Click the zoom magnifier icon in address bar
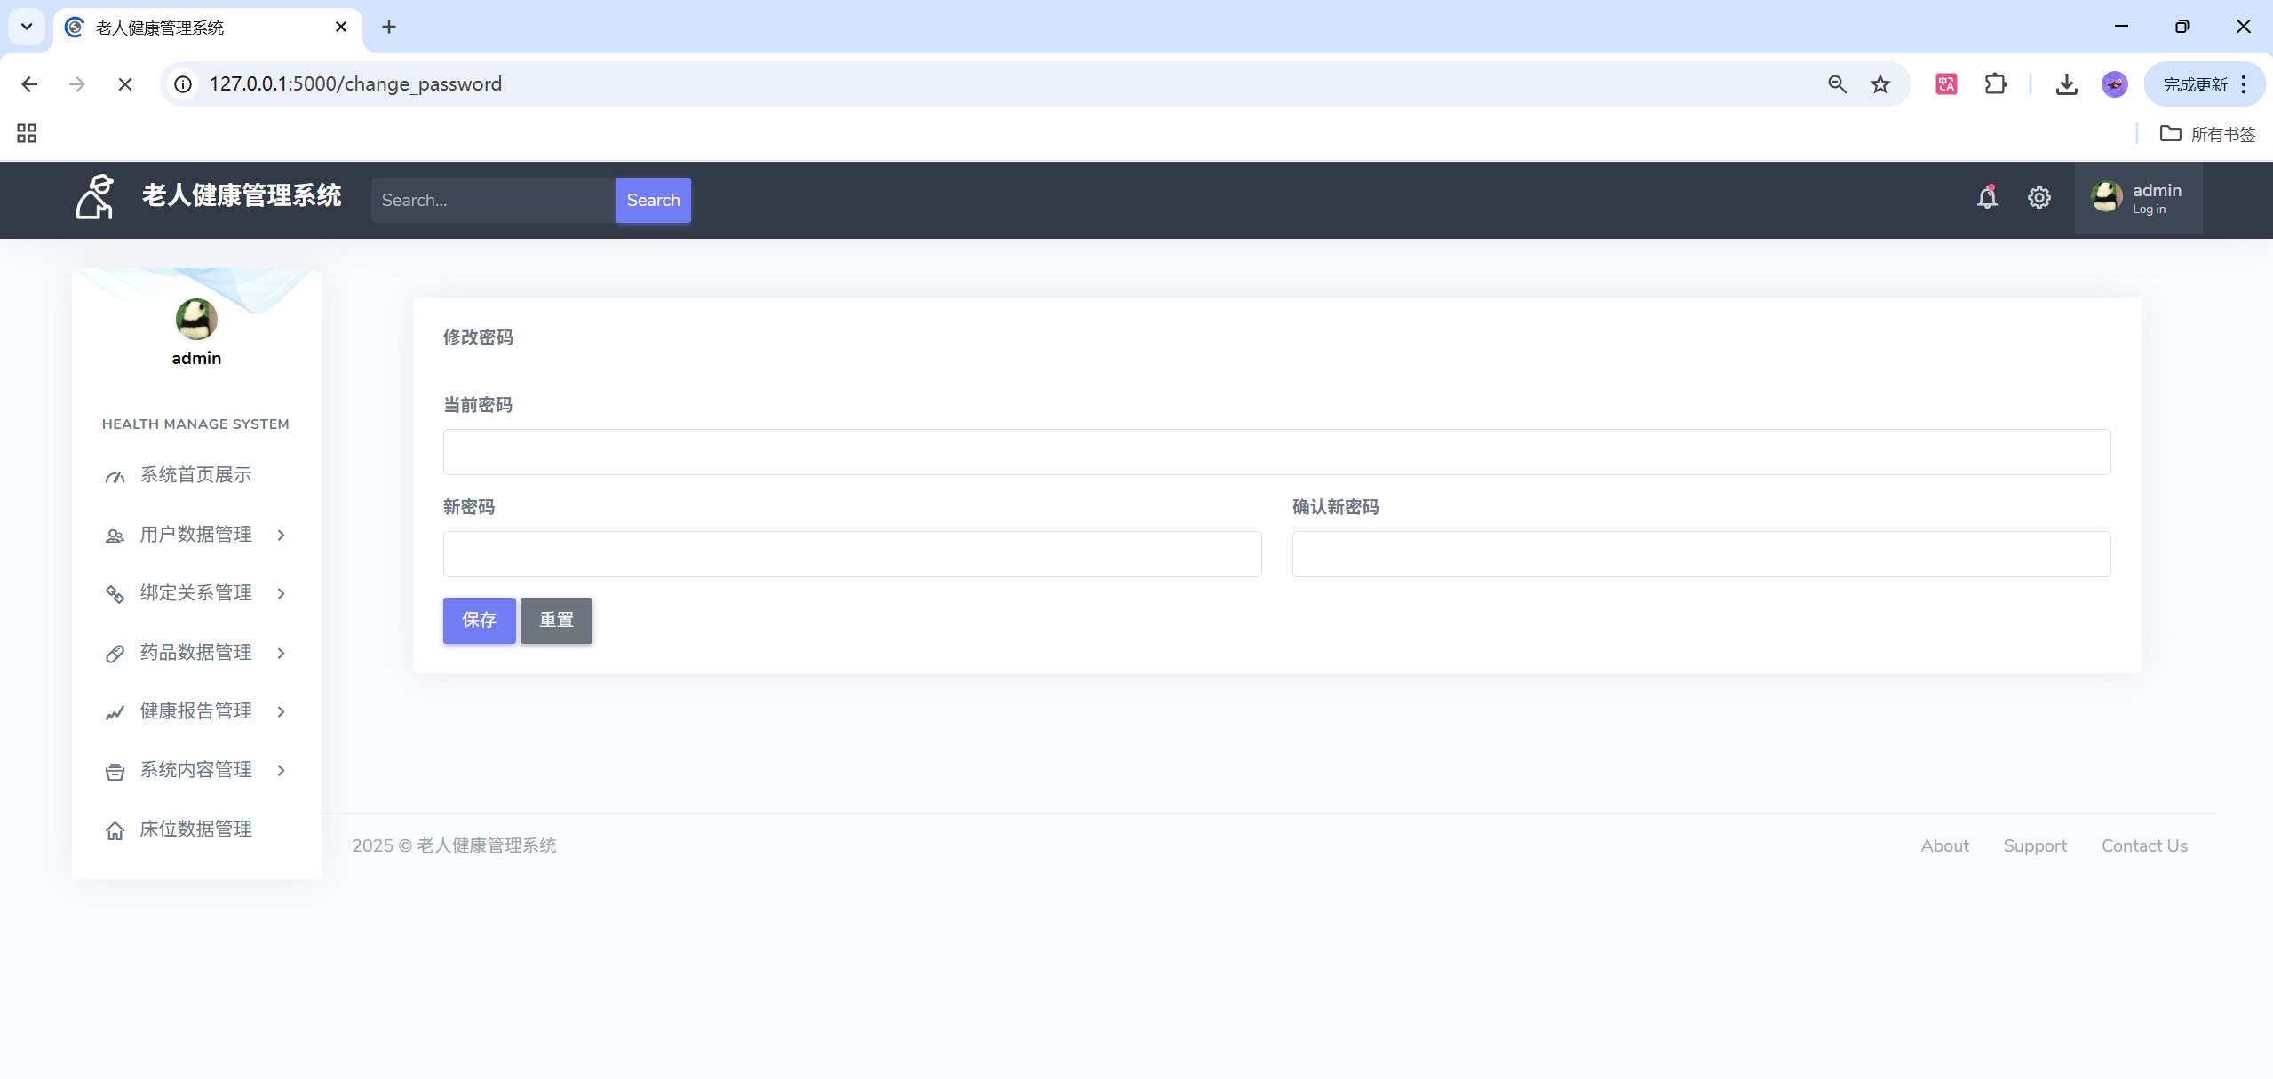 pos(1837,84)
